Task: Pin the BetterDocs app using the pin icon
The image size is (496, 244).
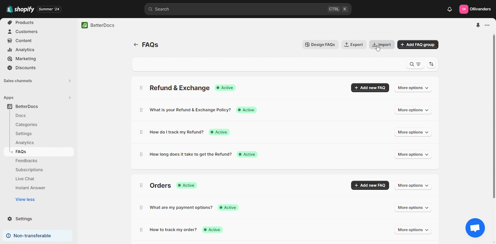Action: click(x=478, y=25)
